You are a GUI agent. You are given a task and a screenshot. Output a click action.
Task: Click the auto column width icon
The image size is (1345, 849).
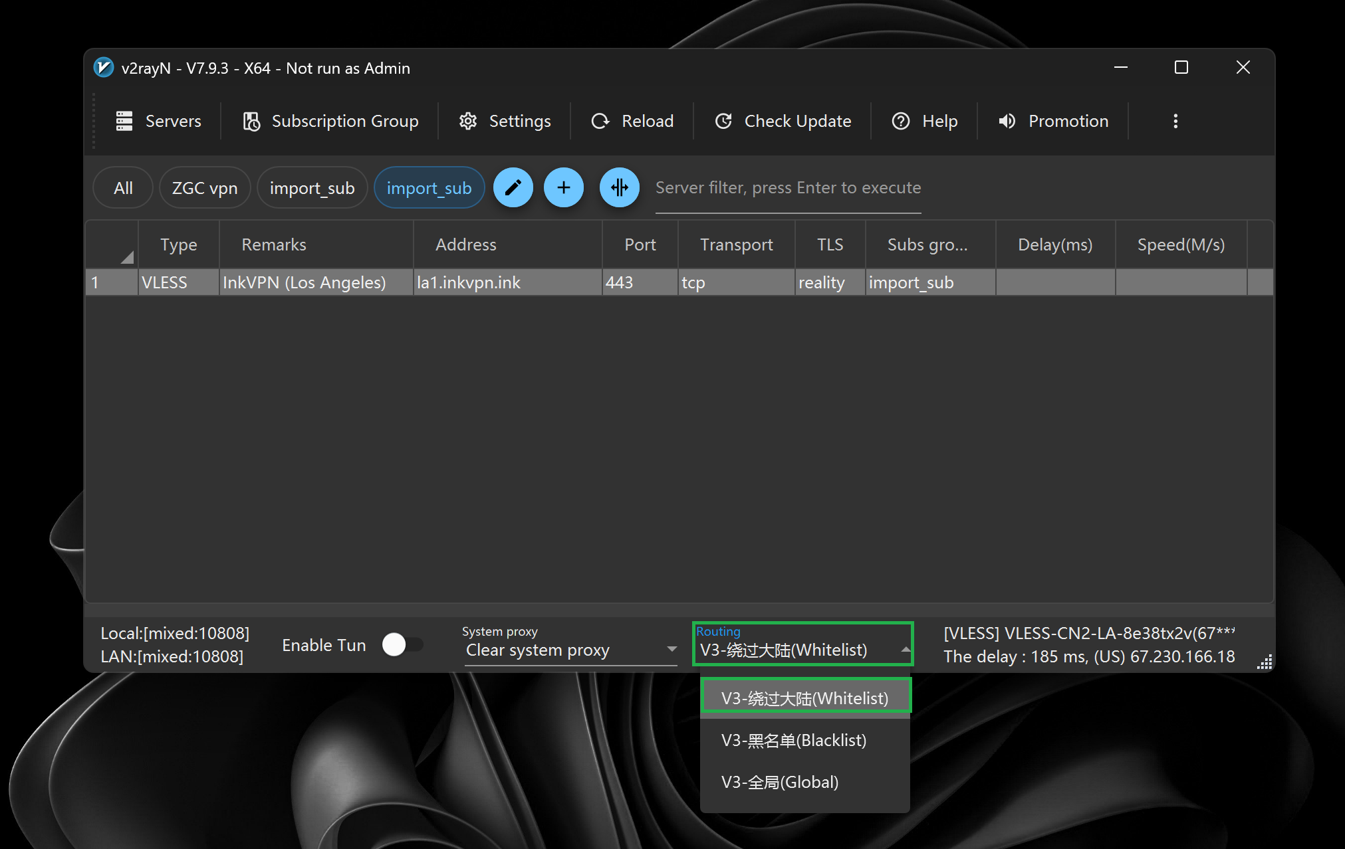pyautogui.click(x=619, y=187)
